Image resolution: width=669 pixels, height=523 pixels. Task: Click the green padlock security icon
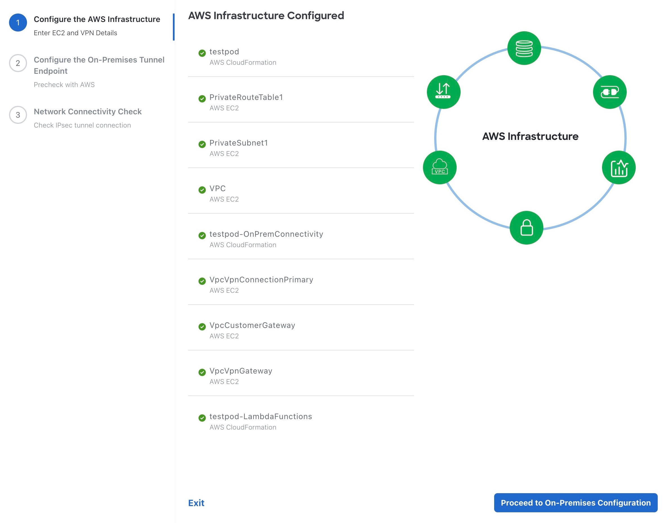coord(526,227)
